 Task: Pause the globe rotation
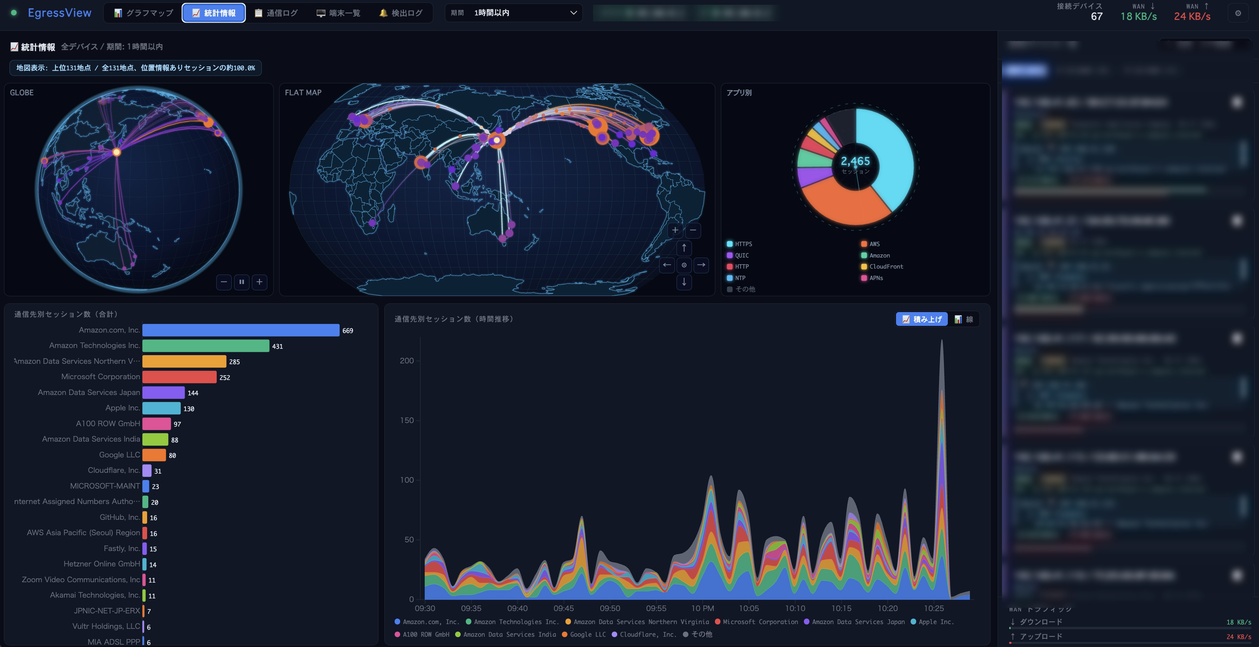click(x=242, y=282)
